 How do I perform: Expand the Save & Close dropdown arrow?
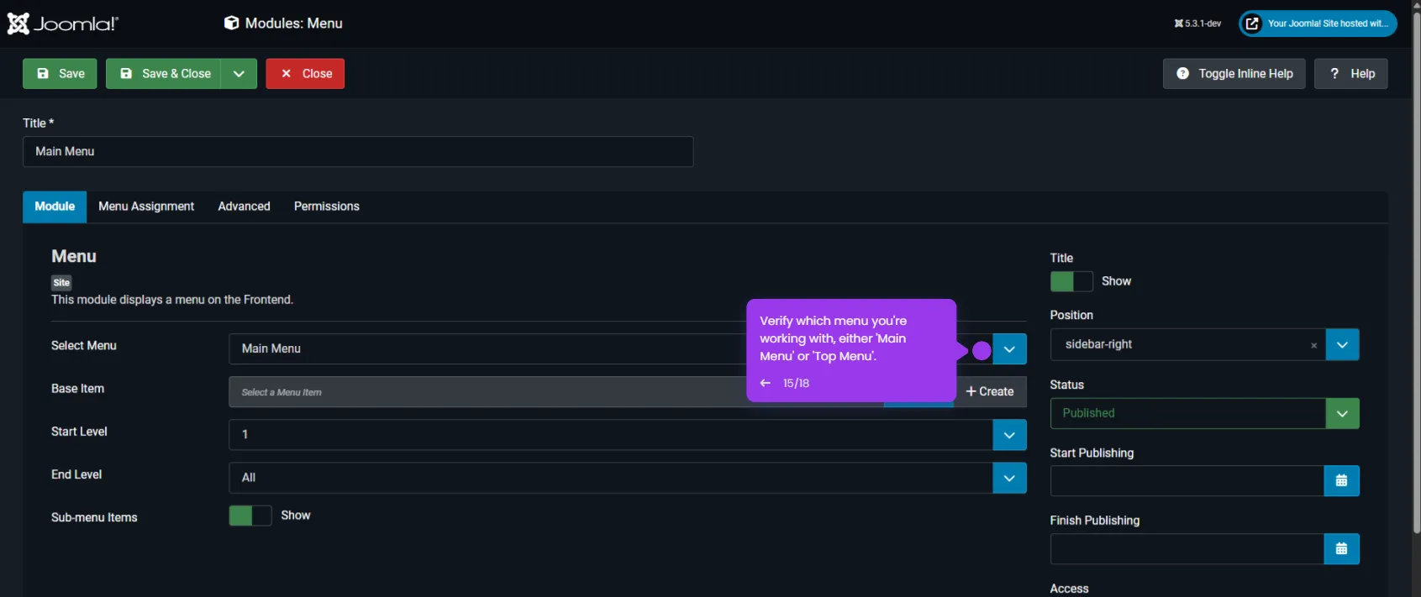click(239, 74)
